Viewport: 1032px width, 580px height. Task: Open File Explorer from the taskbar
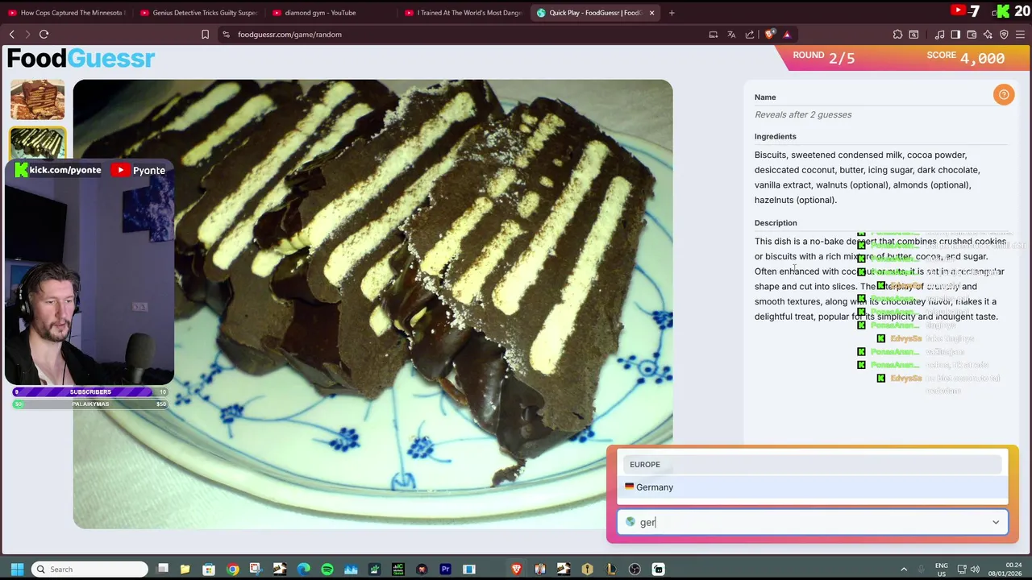[185, 570]
